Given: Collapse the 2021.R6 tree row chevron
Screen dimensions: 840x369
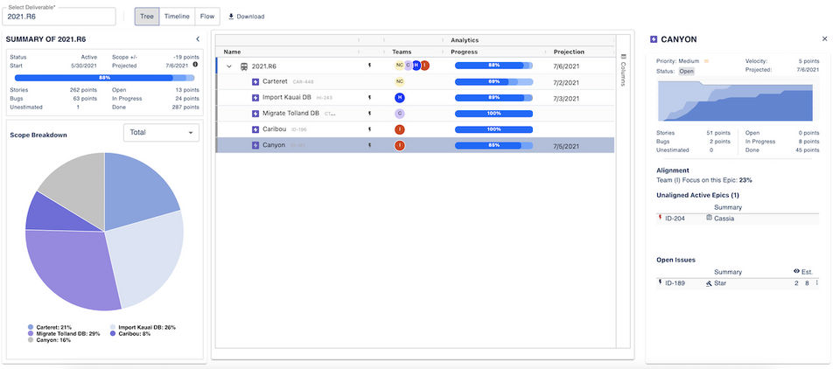Looking at the screenshot, I should pyautogui.click(x=229, y=66).
